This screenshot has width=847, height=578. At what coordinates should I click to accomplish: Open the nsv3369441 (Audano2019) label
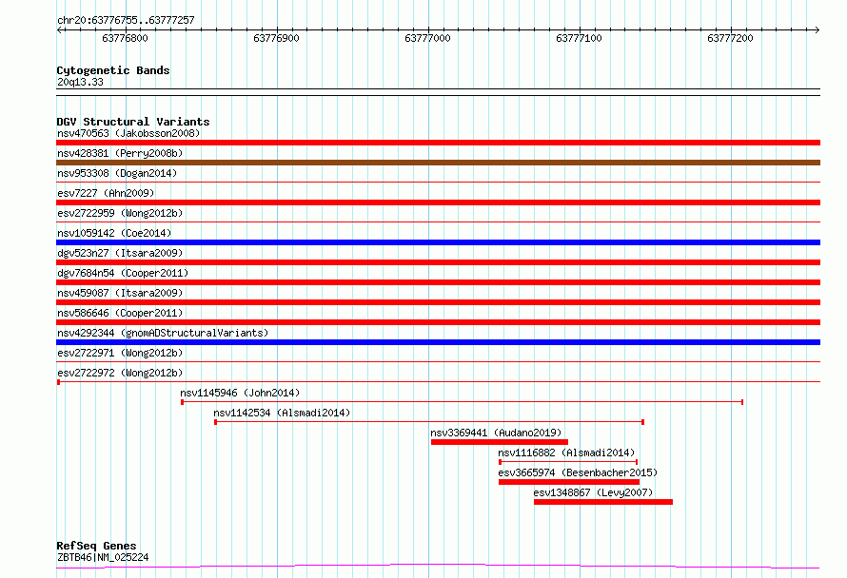496,433
